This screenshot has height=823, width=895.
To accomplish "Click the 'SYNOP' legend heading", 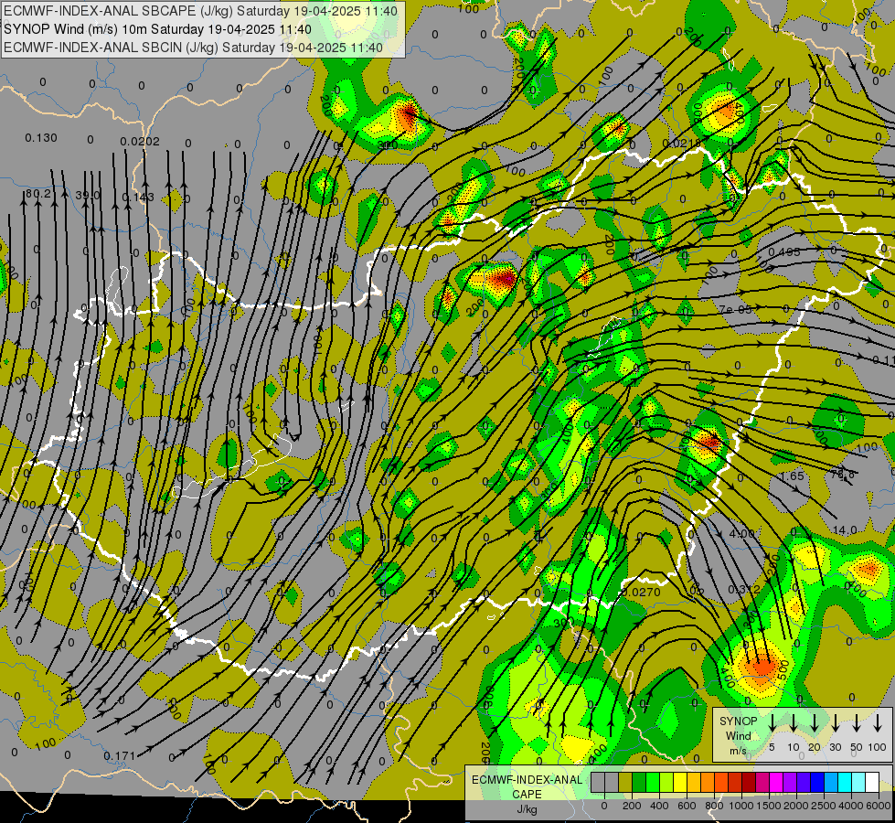I will [x=738, y=721].
